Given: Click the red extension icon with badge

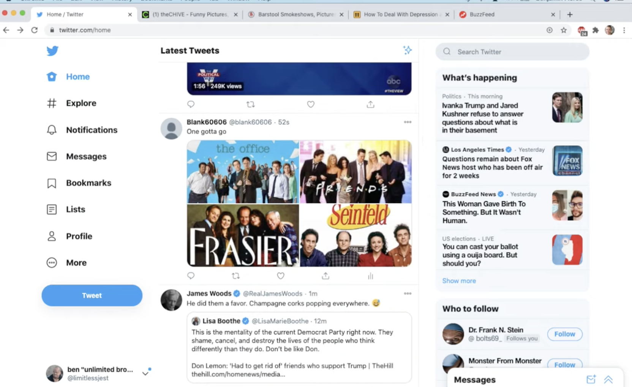Looking at the screenshot, I should pyautogui.click(x=582, y=31).
